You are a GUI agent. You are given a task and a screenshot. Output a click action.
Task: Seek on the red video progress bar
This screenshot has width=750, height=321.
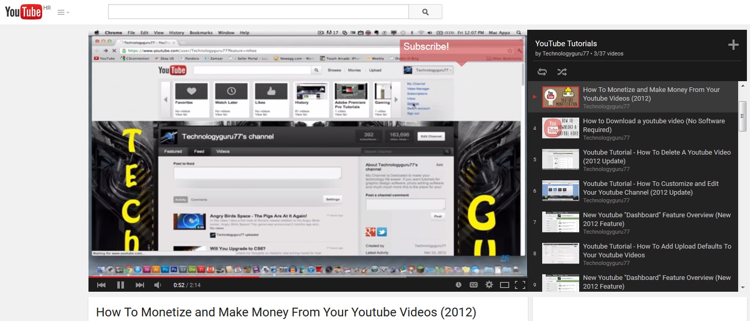(x=308, y=276)
